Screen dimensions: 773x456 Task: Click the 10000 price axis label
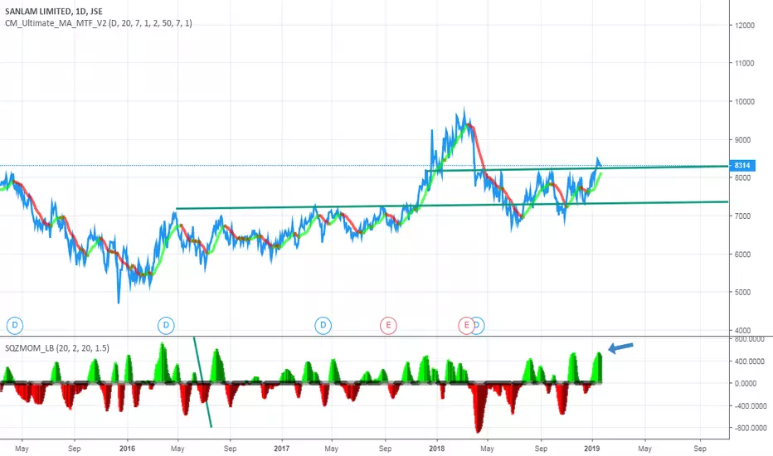(x=745, y=101)
